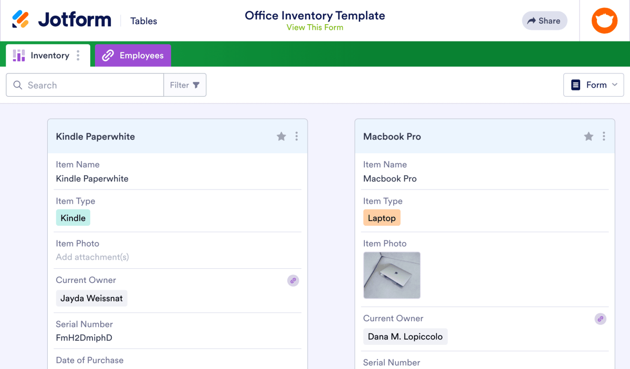Select the orange Laptop tag

[382, 217]
